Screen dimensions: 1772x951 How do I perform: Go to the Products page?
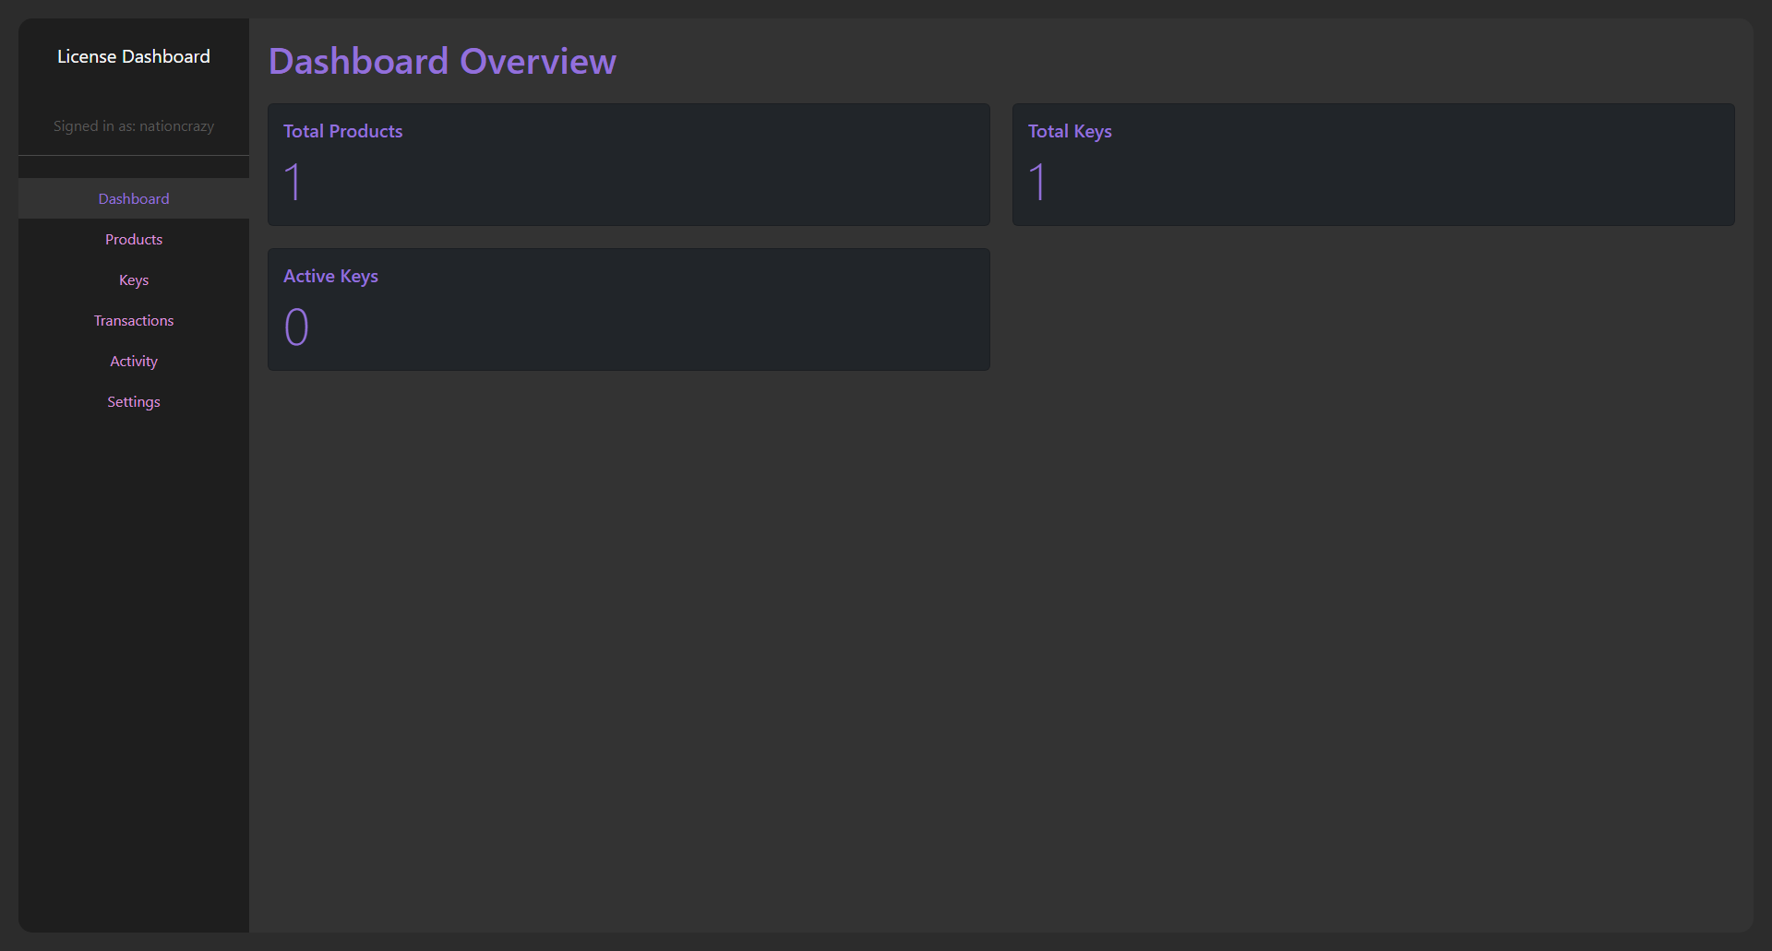(134, 240)
